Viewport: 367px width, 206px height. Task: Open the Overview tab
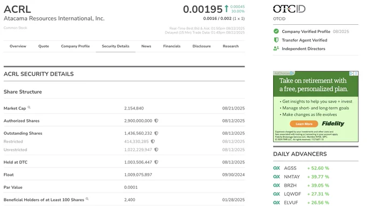tap(18, 46)
